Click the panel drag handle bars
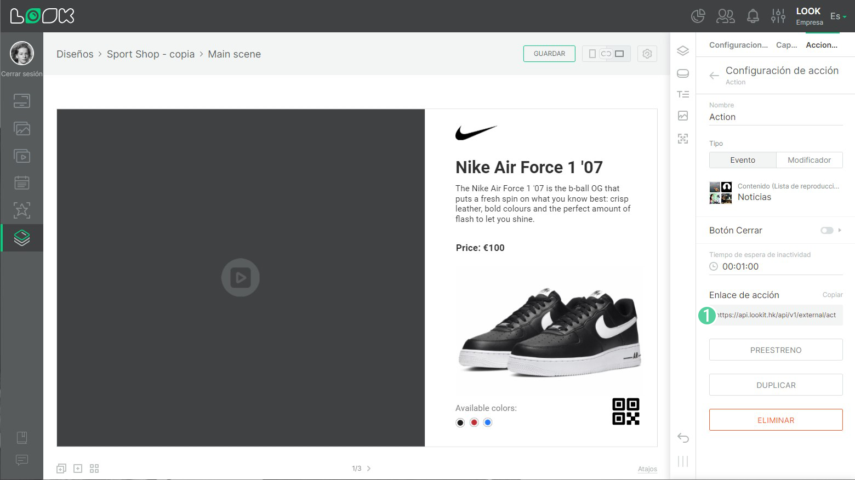This screenshot has height=480, width=855. tap(683, 461)
